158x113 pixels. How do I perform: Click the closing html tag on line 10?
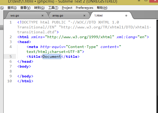tap(25, 81)
